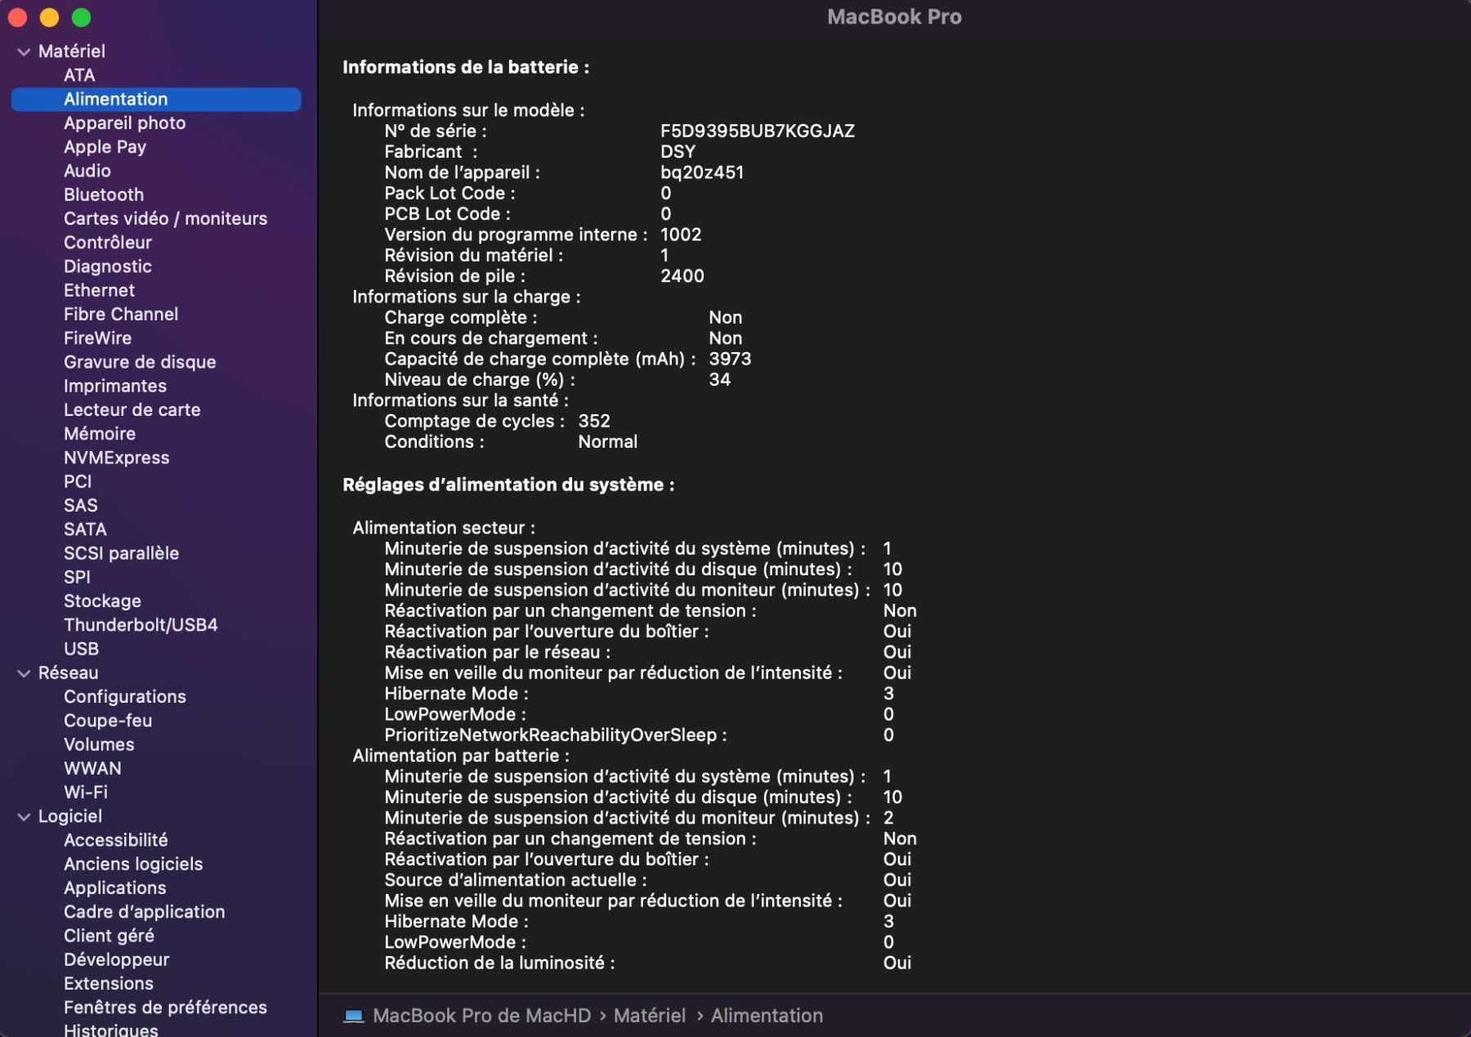Open WWAN in the sidebar
Screen dimensions: 1471x1037
tap(92, 768)
